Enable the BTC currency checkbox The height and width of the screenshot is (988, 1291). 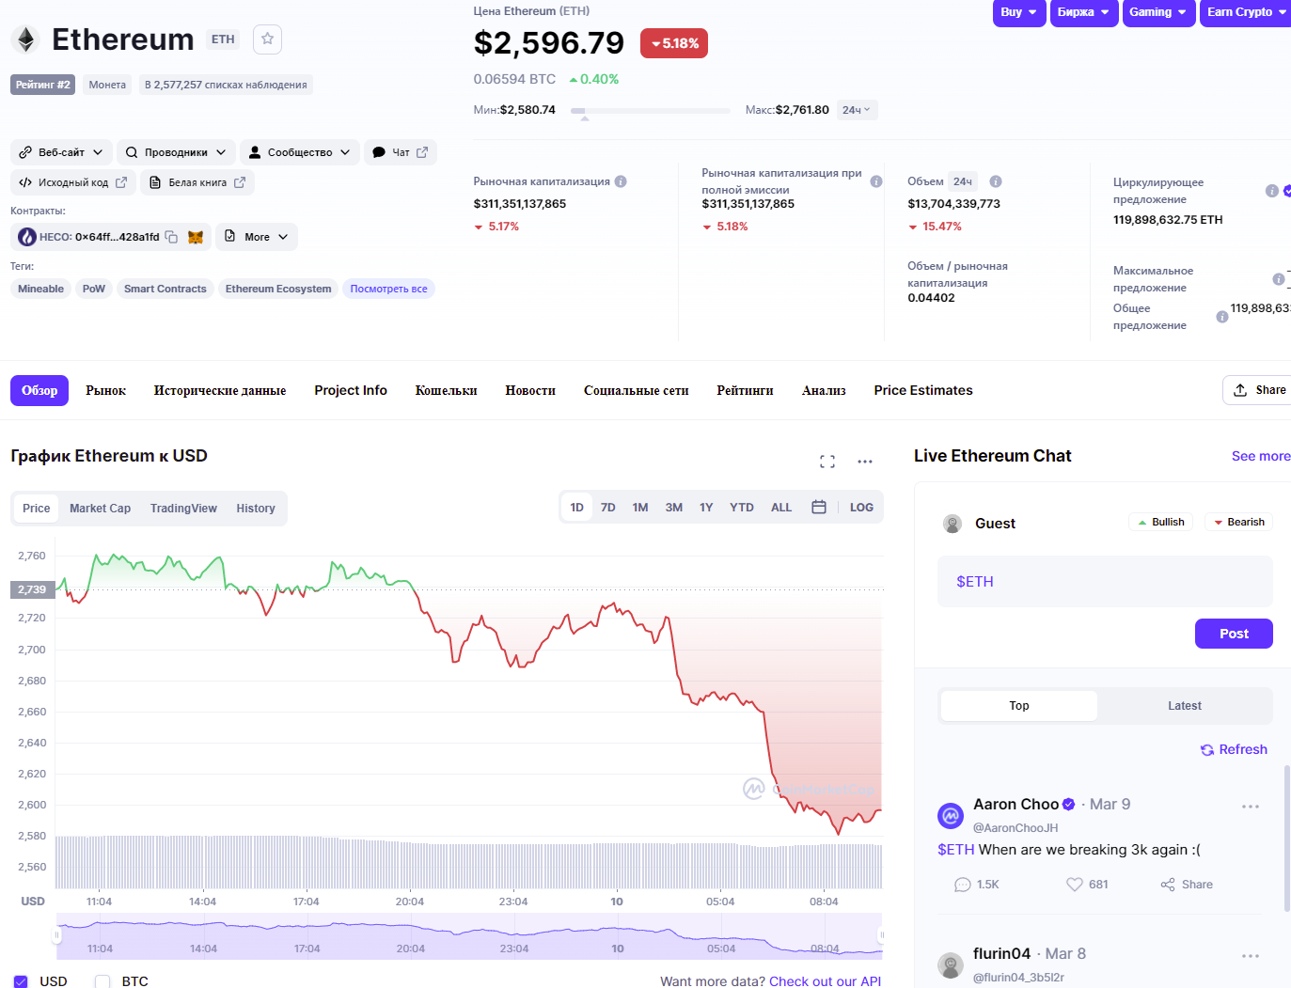[x=102, y=981]
